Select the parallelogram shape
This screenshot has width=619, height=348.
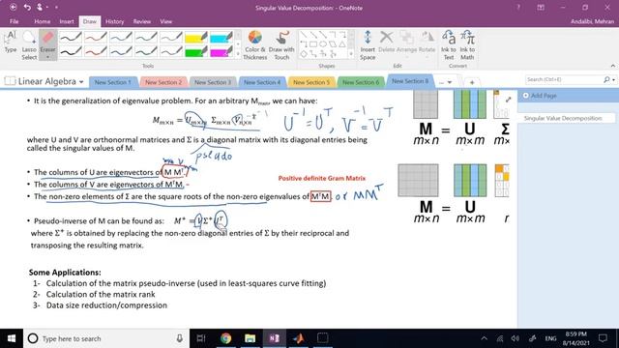(x=333, y=44)
